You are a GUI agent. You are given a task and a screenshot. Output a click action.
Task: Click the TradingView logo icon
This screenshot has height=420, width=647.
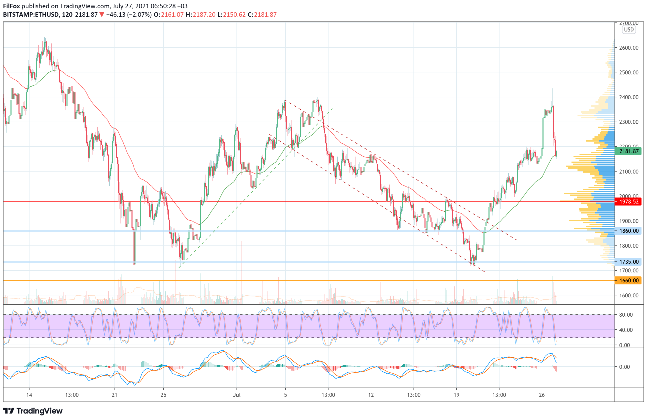tap(8, 411)
